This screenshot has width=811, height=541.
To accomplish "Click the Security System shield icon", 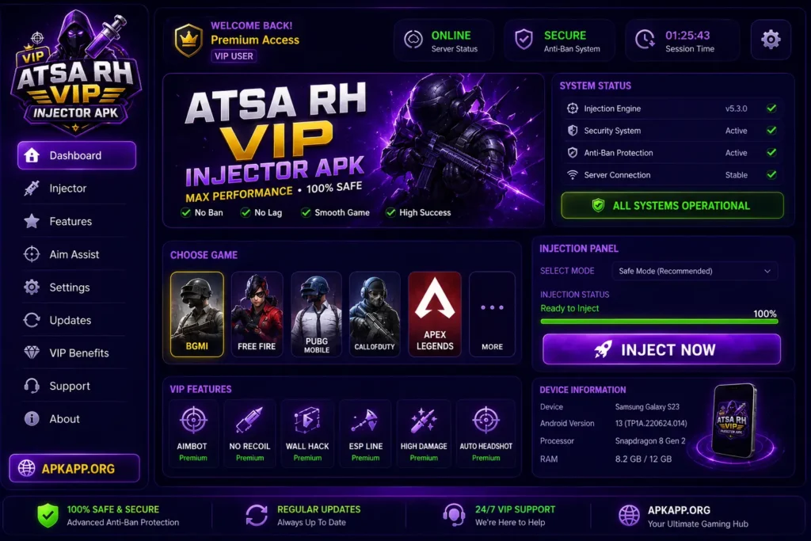I will pos(573,131).
